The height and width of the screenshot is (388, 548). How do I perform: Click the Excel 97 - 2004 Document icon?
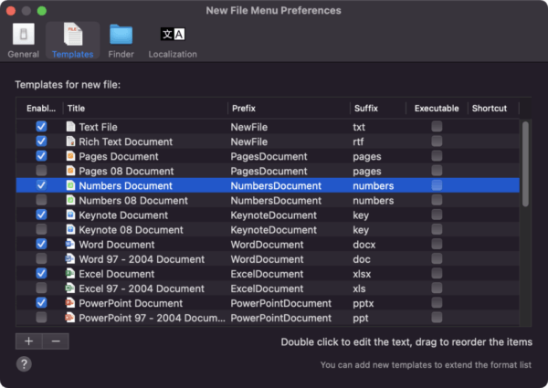click(70, 288)
